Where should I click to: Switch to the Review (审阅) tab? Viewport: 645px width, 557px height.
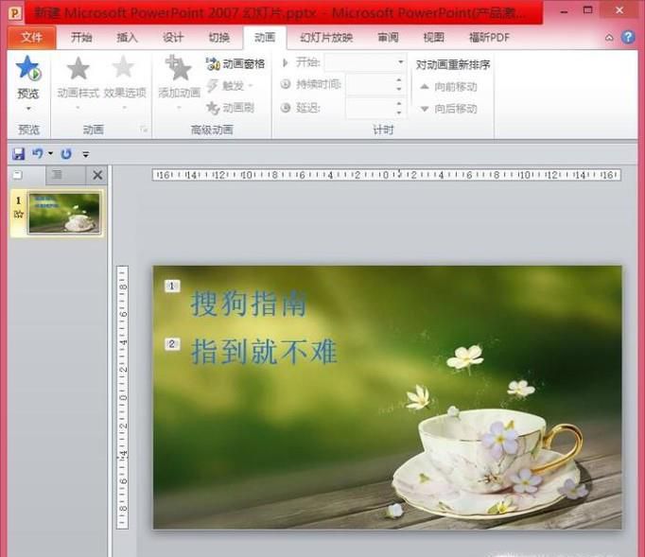(x=388, y=38)
